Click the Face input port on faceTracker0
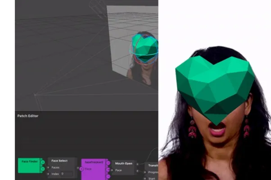271x180 pixels. pos(81,169)
